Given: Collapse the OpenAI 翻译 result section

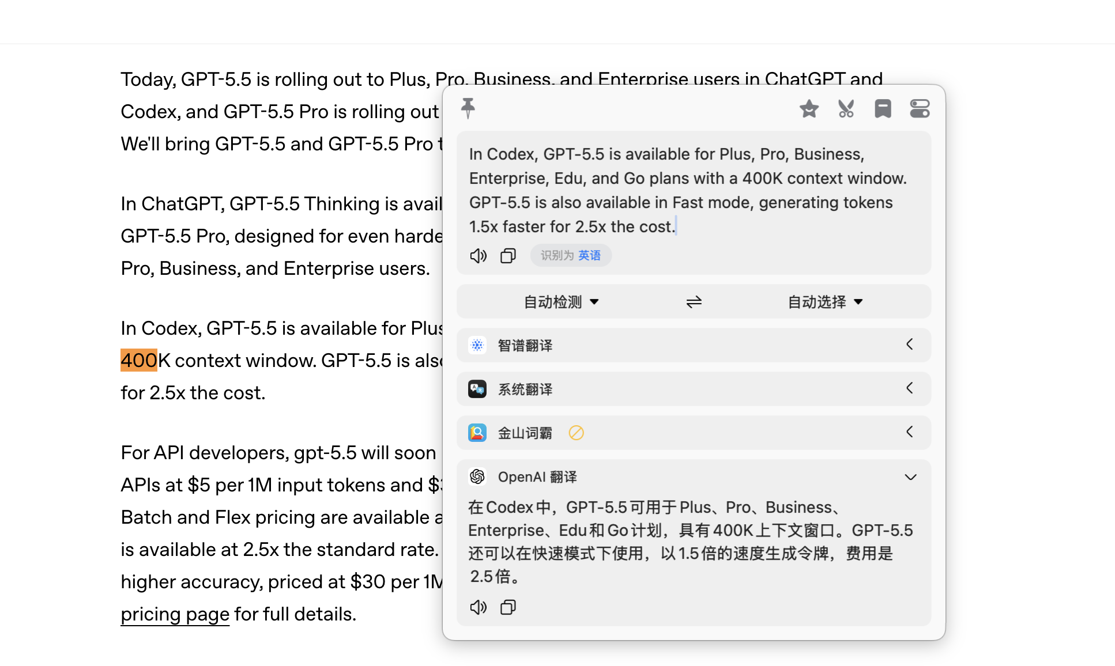Looking at the screenshot, I should pos(910,477).
